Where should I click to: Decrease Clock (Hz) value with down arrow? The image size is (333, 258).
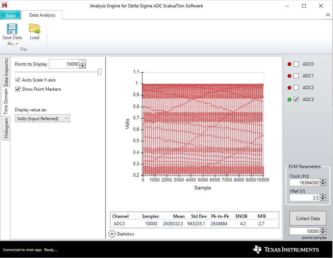(323, 184)
